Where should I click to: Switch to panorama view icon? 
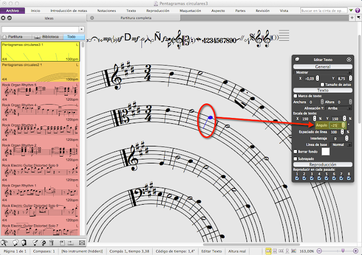[294, 251]
